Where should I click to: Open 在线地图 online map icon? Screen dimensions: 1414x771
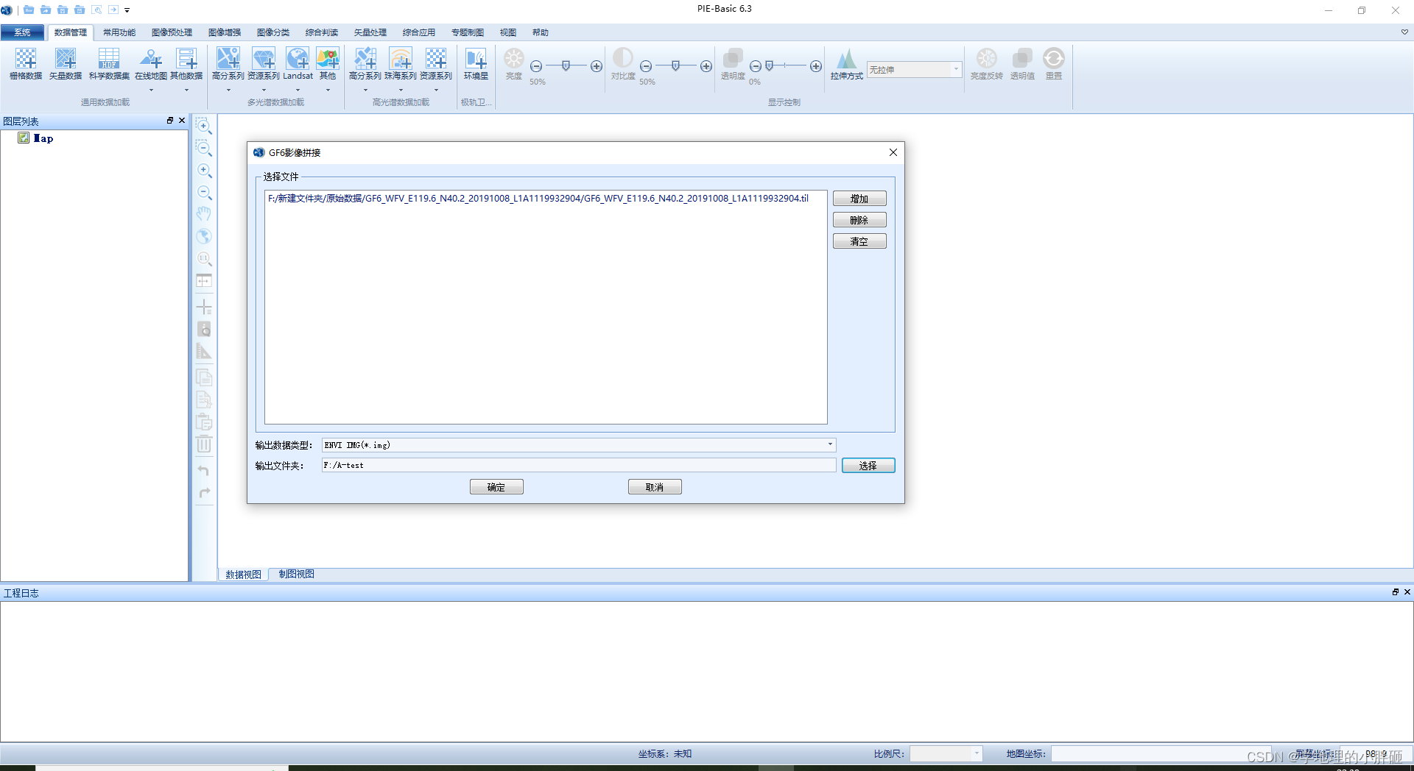[151, 59]
